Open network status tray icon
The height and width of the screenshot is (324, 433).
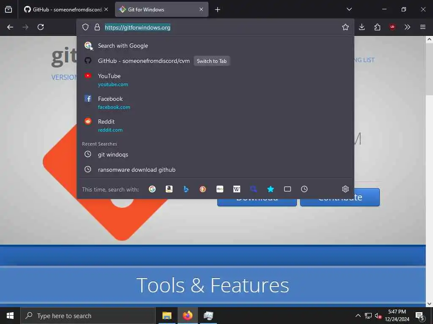pyautogui.click(x=368, y=316)
